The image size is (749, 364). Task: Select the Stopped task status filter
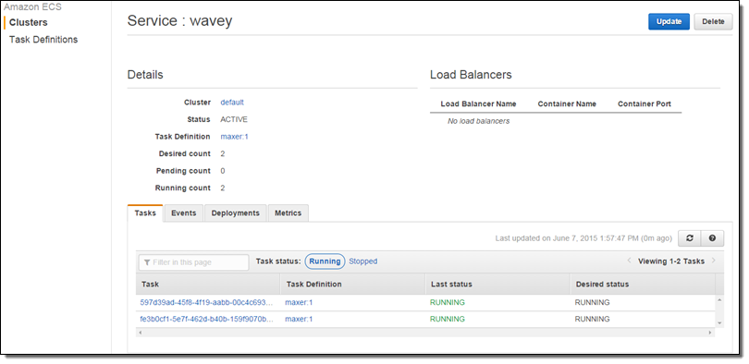(x=363, y=261)
